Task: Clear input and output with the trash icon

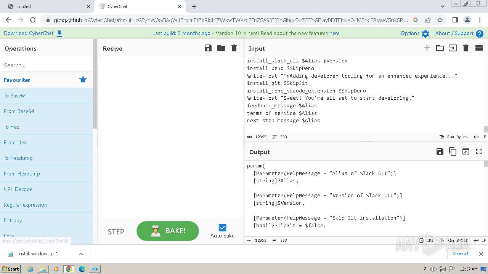Action: tap(466, 48)
